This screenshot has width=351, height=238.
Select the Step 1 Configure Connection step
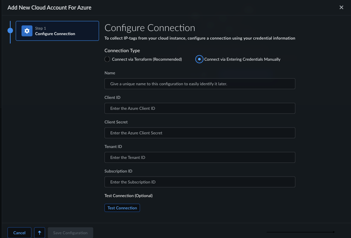57,31
